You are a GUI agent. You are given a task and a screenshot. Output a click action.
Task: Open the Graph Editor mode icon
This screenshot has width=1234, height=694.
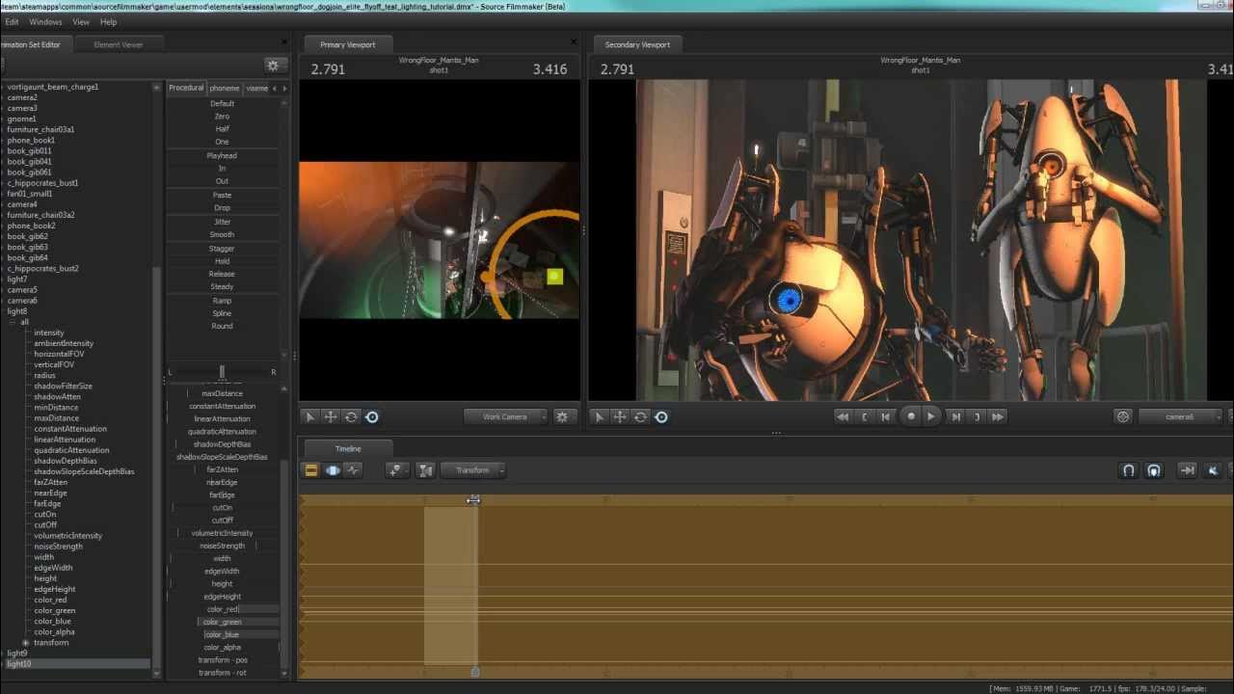click(x=354, y=470)
